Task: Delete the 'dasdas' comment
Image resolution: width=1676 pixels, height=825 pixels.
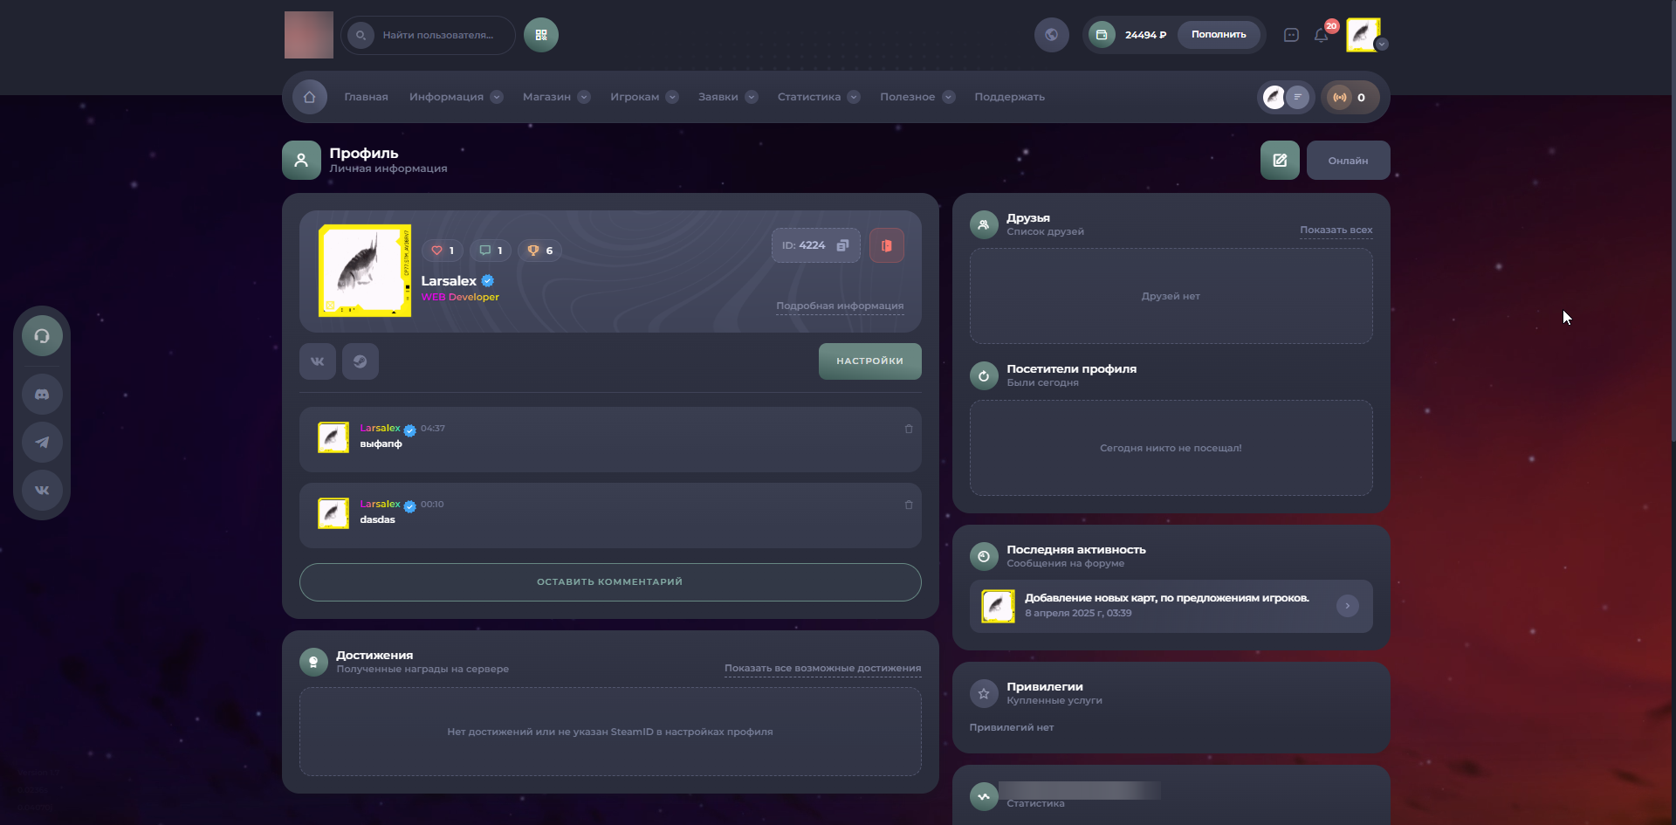Action: point(909,505)
